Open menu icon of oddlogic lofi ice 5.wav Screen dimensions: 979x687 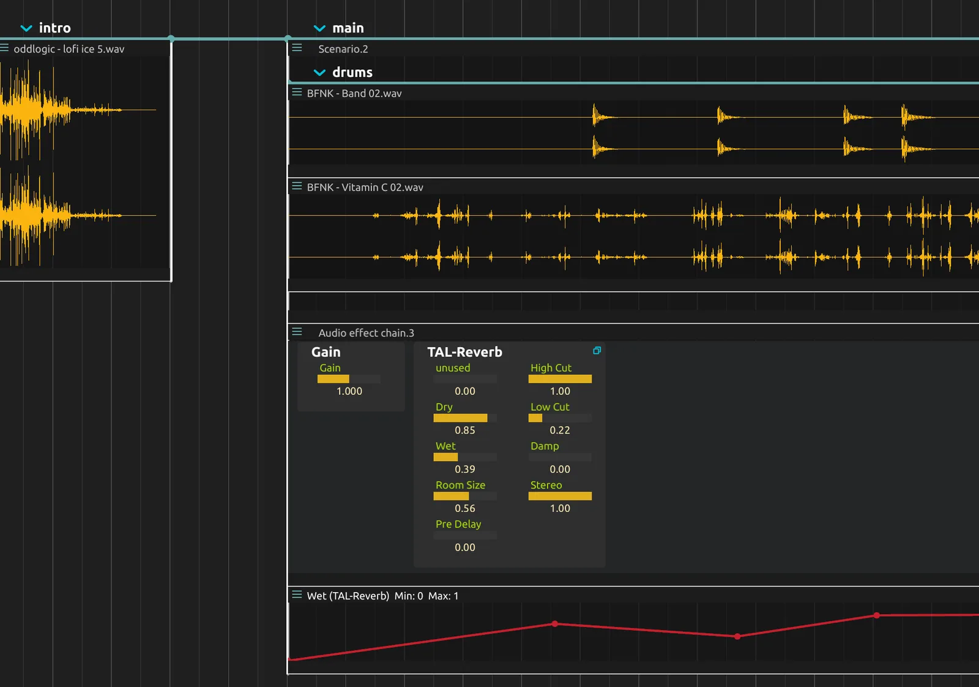(4, 48)
